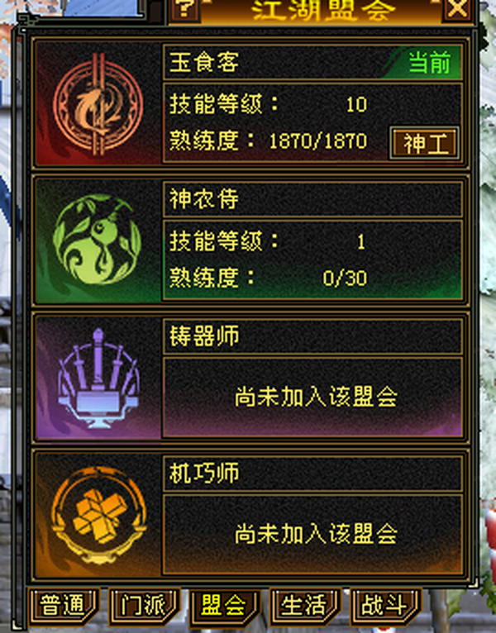Select the 神农侍 guild title row
496x633 pixels.
[x=312, y=199]
